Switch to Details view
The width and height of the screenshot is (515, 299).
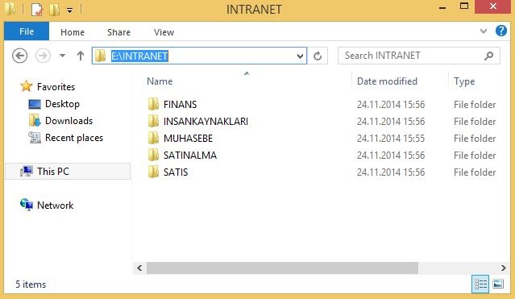[480, 284]
